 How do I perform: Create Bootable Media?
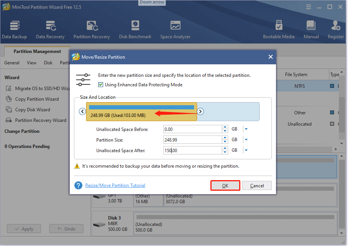(x=279, y=30)
